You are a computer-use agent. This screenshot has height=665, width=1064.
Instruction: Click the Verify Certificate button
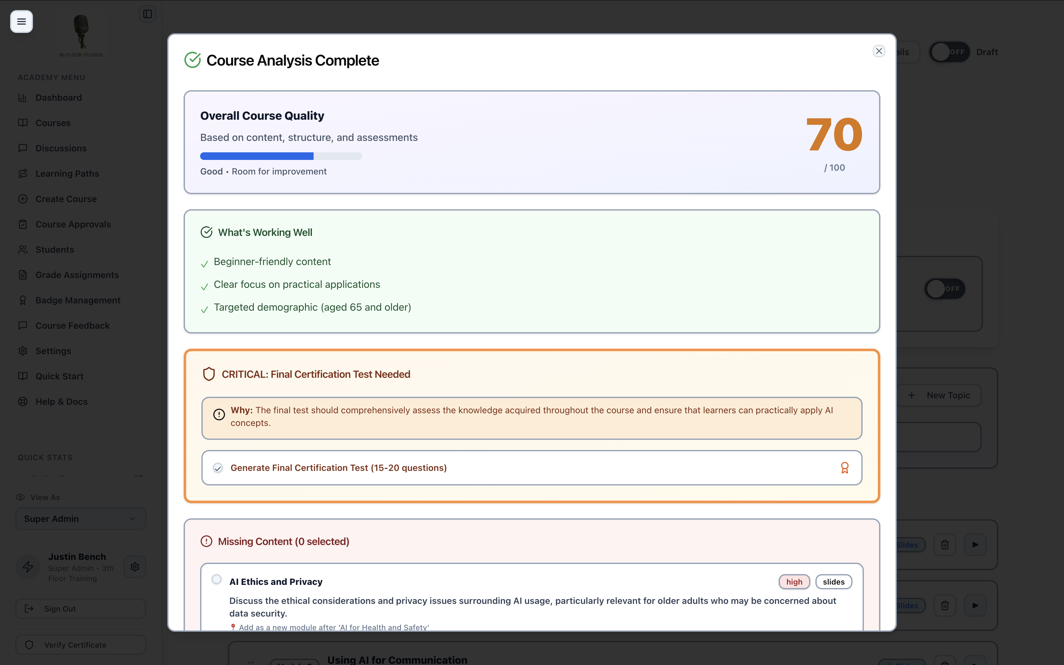point(80,645)
